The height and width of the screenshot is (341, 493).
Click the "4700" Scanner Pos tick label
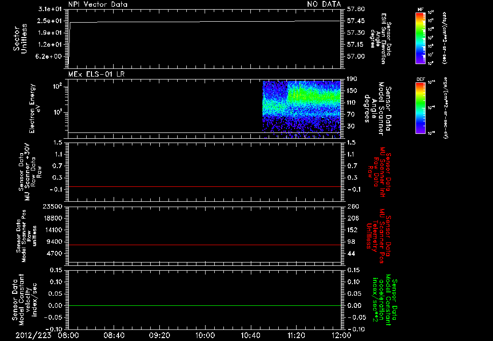click(x=54, y=253)
